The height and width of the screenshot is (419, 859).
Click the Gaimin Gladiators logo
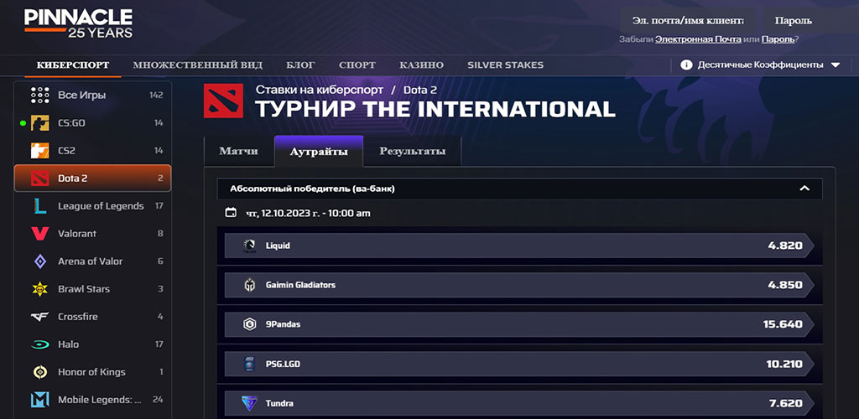click(249, 285)
